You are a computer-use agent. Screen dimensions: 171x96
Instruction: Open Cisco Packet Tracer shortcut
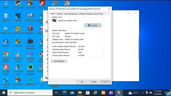point(18,69)
